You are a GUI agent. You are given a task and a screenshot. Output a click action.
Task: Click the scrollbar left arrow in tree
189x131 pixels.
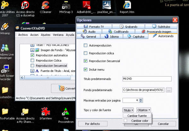(22, 78)
